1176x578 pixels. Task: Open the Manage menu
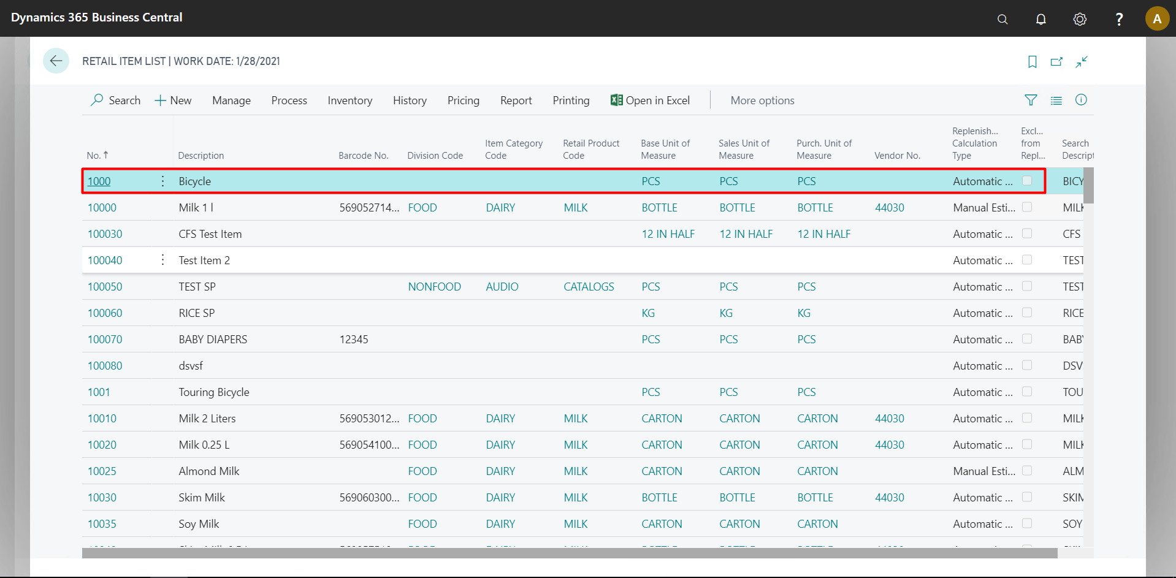pyautogui.click(x=231, y=100)
